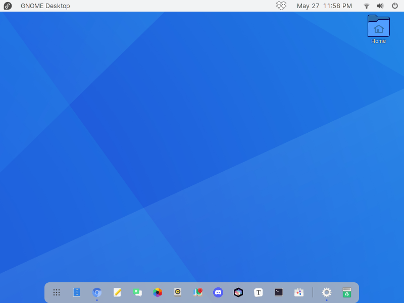Open the Software store shopping bag
Screen dimensions: 404x303
pos(299,292)
